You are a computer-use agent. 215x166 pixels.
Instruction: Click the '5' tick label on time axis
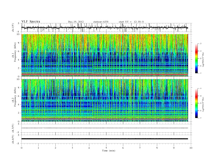[x=106, y=148]
